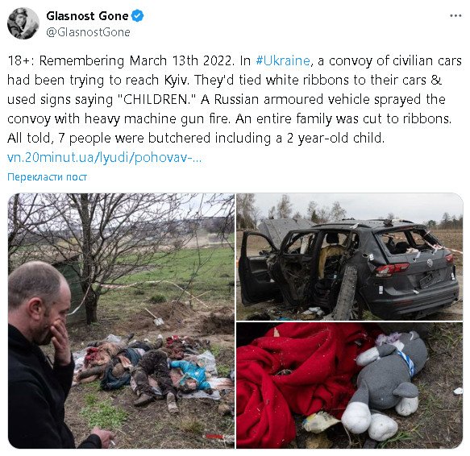Click the grey plush toy in the image

pos(388,383)
